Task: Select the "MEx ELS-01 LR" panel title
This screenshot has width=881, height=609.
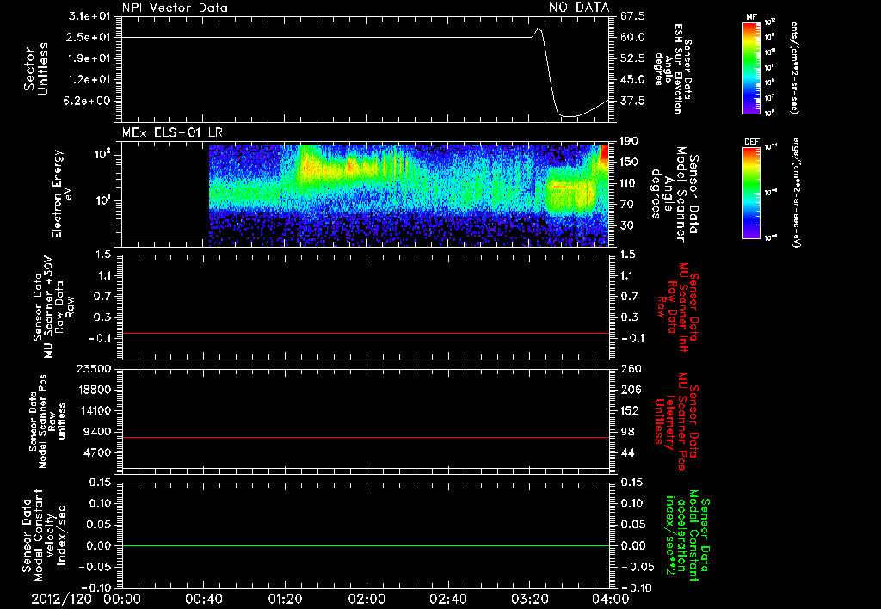Action: pos(172,132)
